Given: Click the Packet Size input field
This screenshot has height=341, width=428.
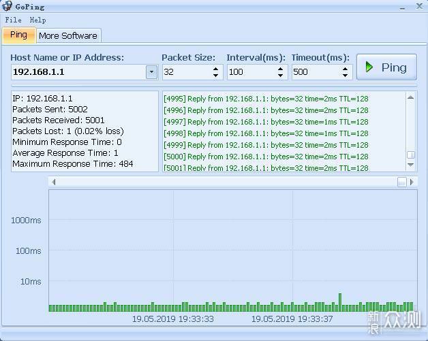Looking at the screenshot, I should 187,72.
